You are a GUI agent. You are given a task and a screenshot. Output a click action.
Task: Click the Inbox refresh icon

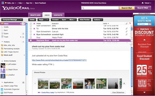(23, 24)
